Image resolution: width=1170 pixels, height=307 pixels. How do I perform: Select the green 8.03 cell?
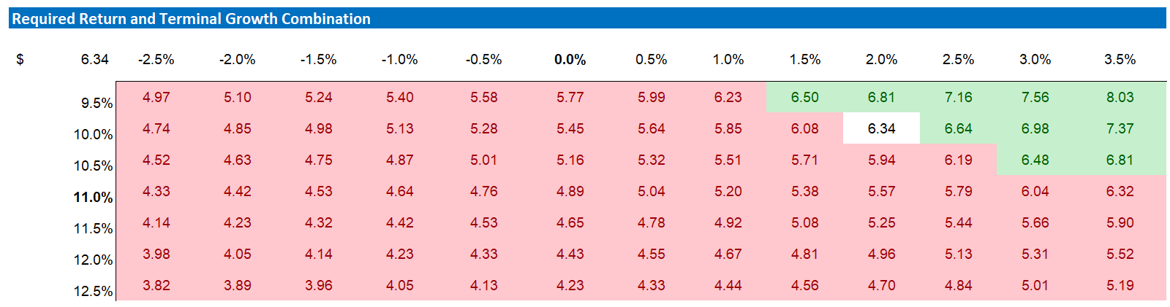[x=1120, y=97]
